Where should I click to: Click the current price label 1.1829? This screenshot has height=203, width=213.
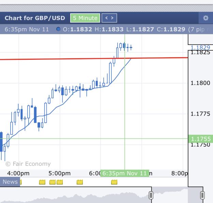point(200,47)
